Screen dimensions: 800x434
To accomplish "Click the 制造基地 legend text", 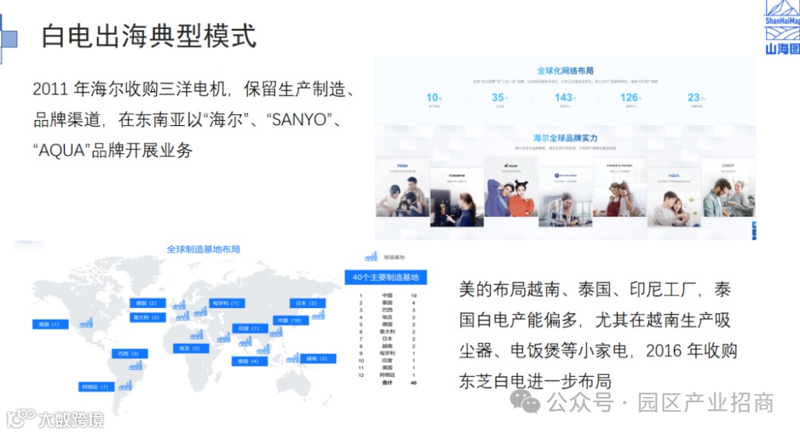I will [394, 257].
